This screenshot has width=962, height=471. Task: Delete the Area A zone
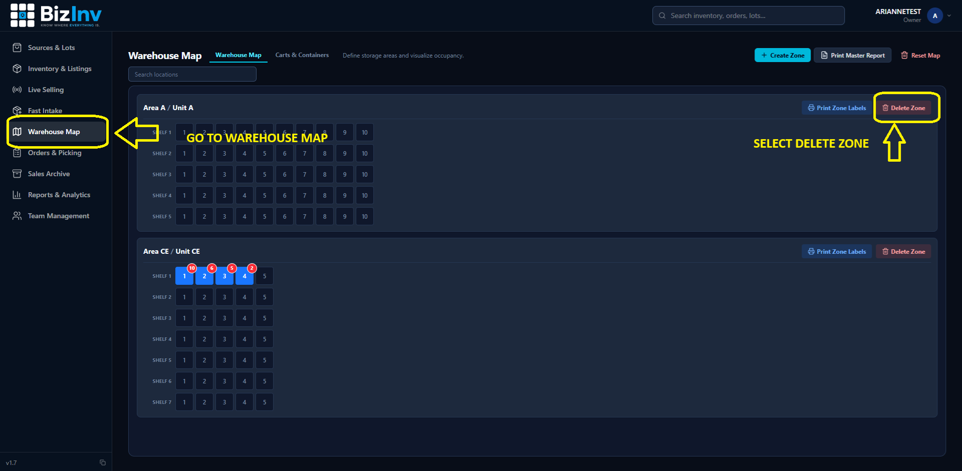(x=903, y=108)
